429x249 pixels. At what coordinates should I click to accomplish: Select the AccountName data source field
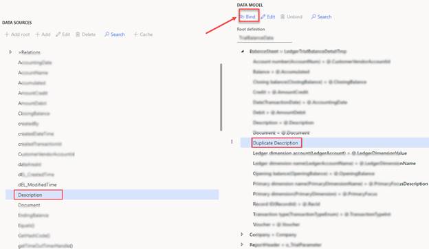pyautogui.click(x=33, y=73)
